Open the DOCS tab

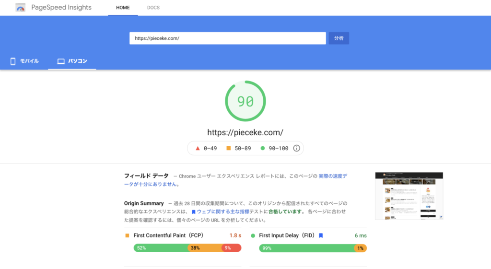[153, 8]
